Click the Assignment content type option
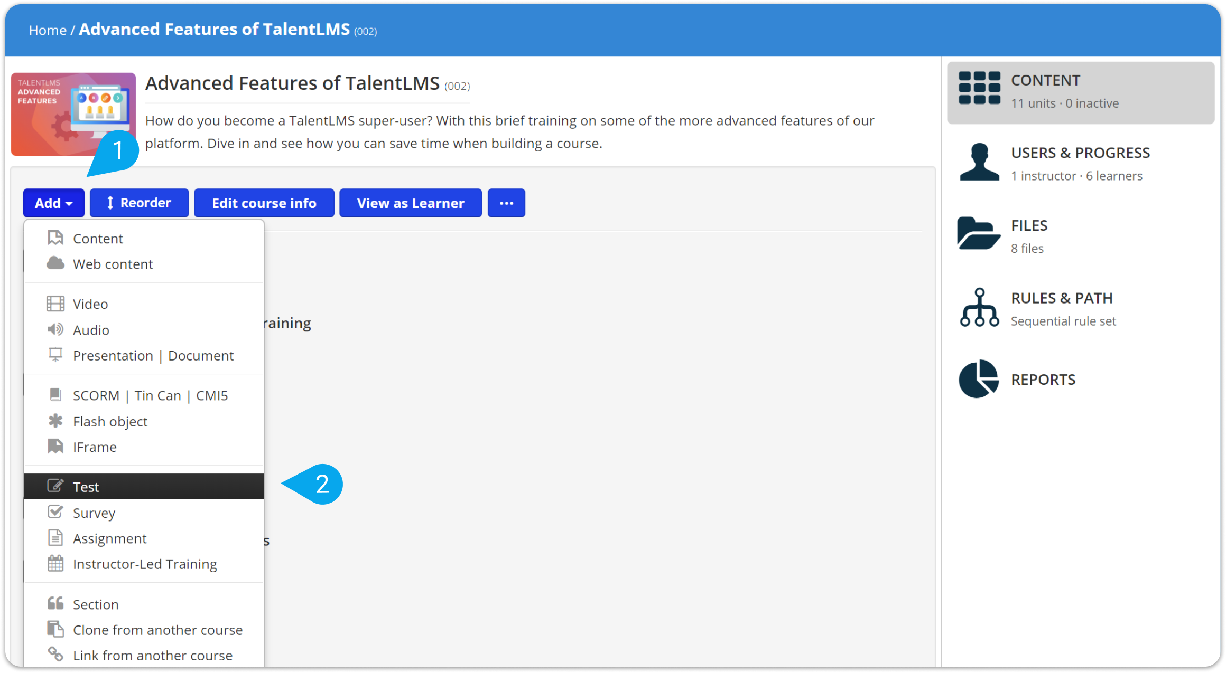The width and height of the screenshot is (1226, 673). click(x=109, y=538)
